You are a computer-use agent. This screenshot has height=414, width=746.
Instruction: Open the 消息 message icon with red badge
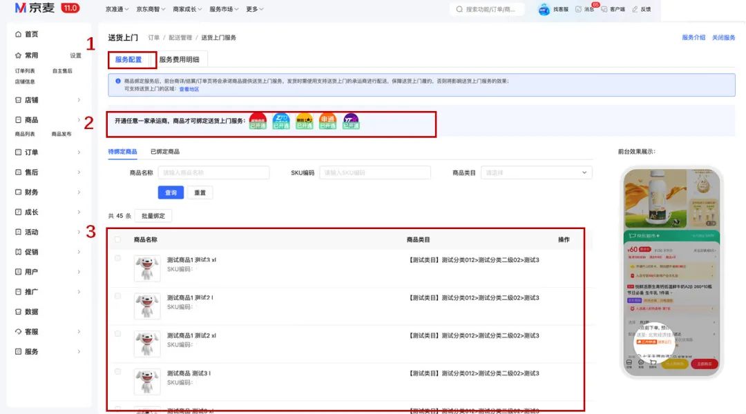click(579, 9)
